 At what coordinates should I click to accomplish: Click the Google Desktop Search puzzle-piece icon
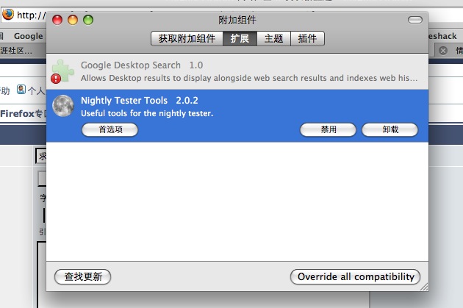click(62, 71)
